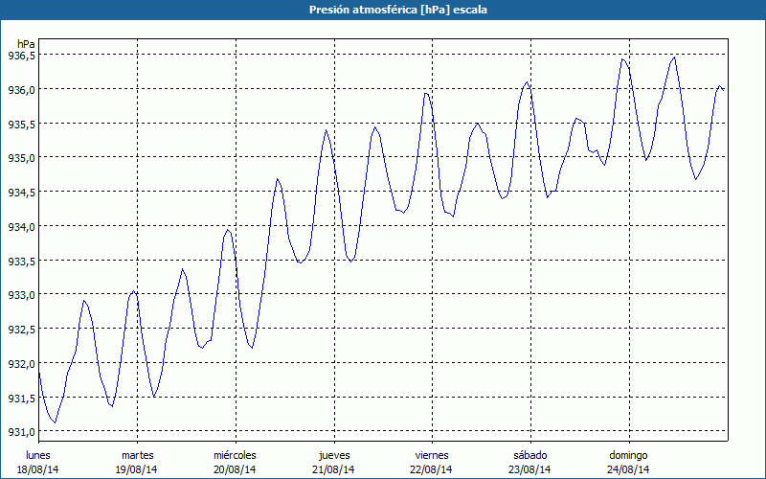Choose the 'viernes' day label
Viewport: 766px width, 479px height.
[432, 455]
